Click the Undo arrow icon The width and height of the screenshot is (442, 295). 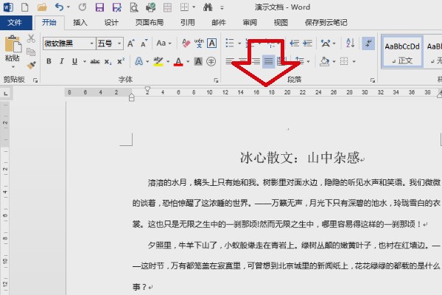[x=59, y=7]
